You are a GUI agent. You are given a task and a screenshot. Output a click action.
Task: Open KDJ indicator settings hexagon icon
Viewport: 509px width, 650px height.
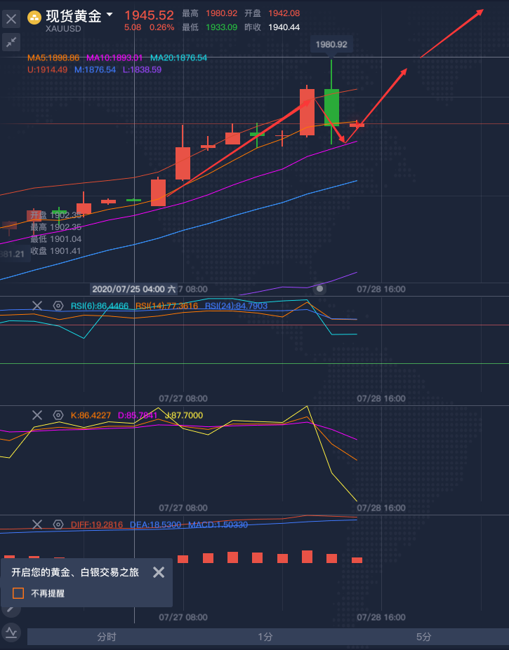[58, 415]
